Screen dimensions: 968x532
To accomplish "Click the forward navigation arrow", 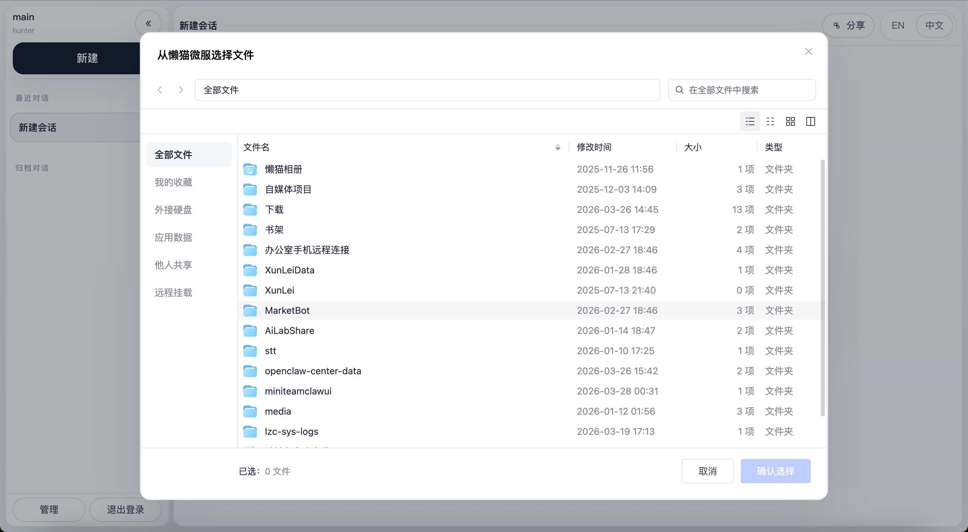I will [181, 90].
